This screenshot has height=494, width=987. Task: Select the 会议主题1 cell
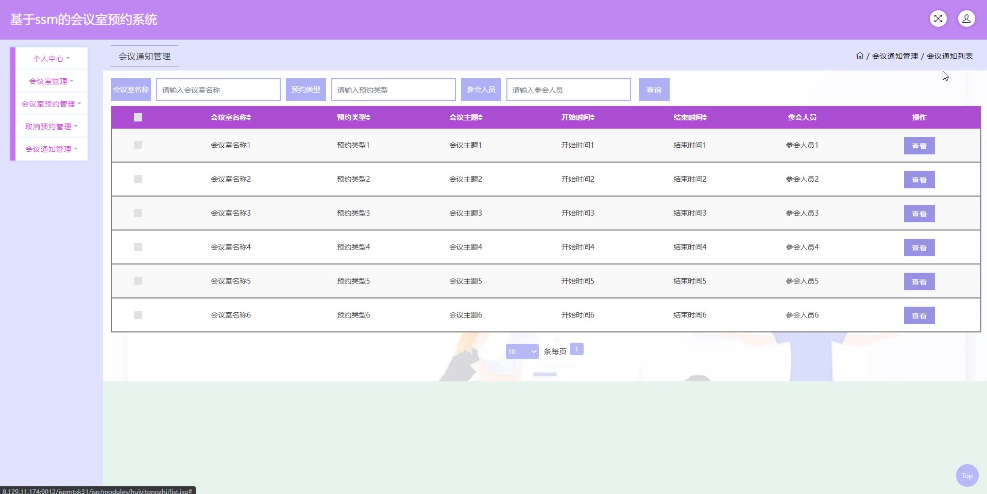coord(466,145)
